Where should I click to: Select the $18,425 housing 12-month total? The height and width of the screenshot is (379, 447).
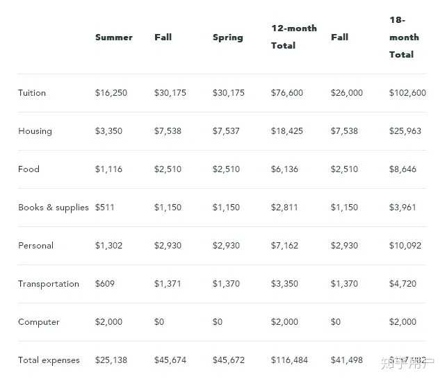point(287,131)
